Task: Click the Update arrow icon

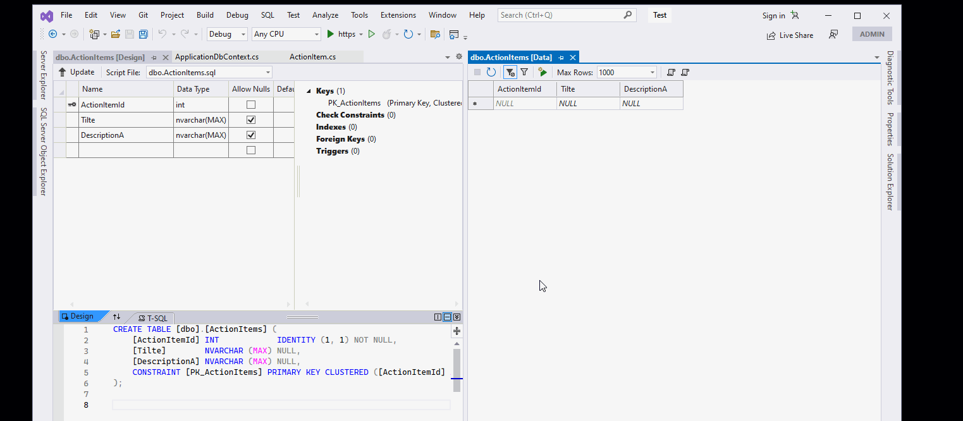Action: point(62,72)
